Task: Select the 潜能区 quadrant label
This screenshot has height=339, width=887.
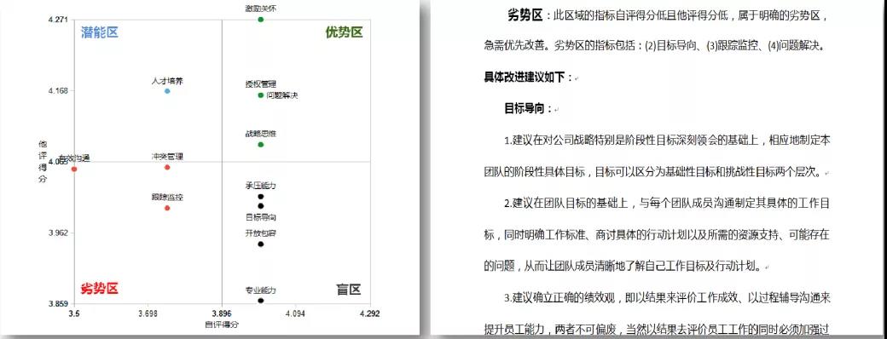Action: point(100,32)
